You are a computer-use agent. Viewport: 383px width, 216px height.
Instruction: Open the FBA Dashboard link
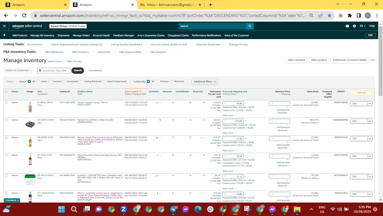tap(54, 52)
